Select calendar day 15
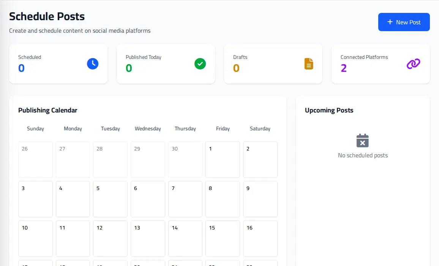The height and width of the screenshot is (266, 439). coord(223,239)
